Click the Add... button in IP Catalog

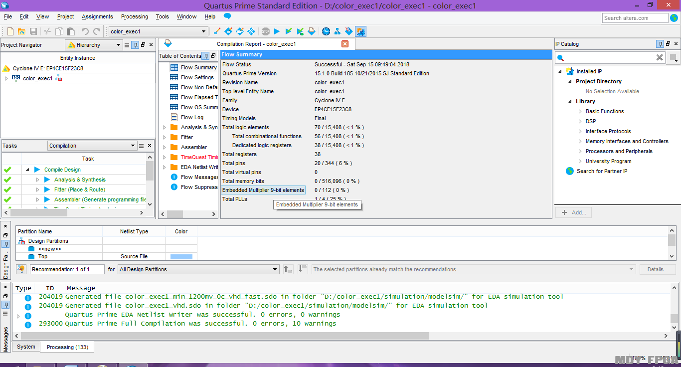[x=573, y=212]
